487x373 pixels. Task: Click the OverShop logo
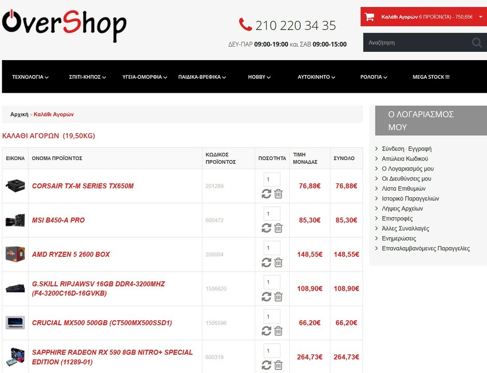tap(64, 25)
